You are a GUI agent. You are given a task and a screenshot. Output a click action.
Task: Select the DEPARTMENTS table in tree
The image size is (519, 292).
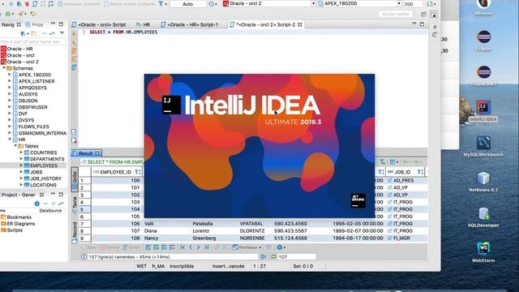pos(47,159)
